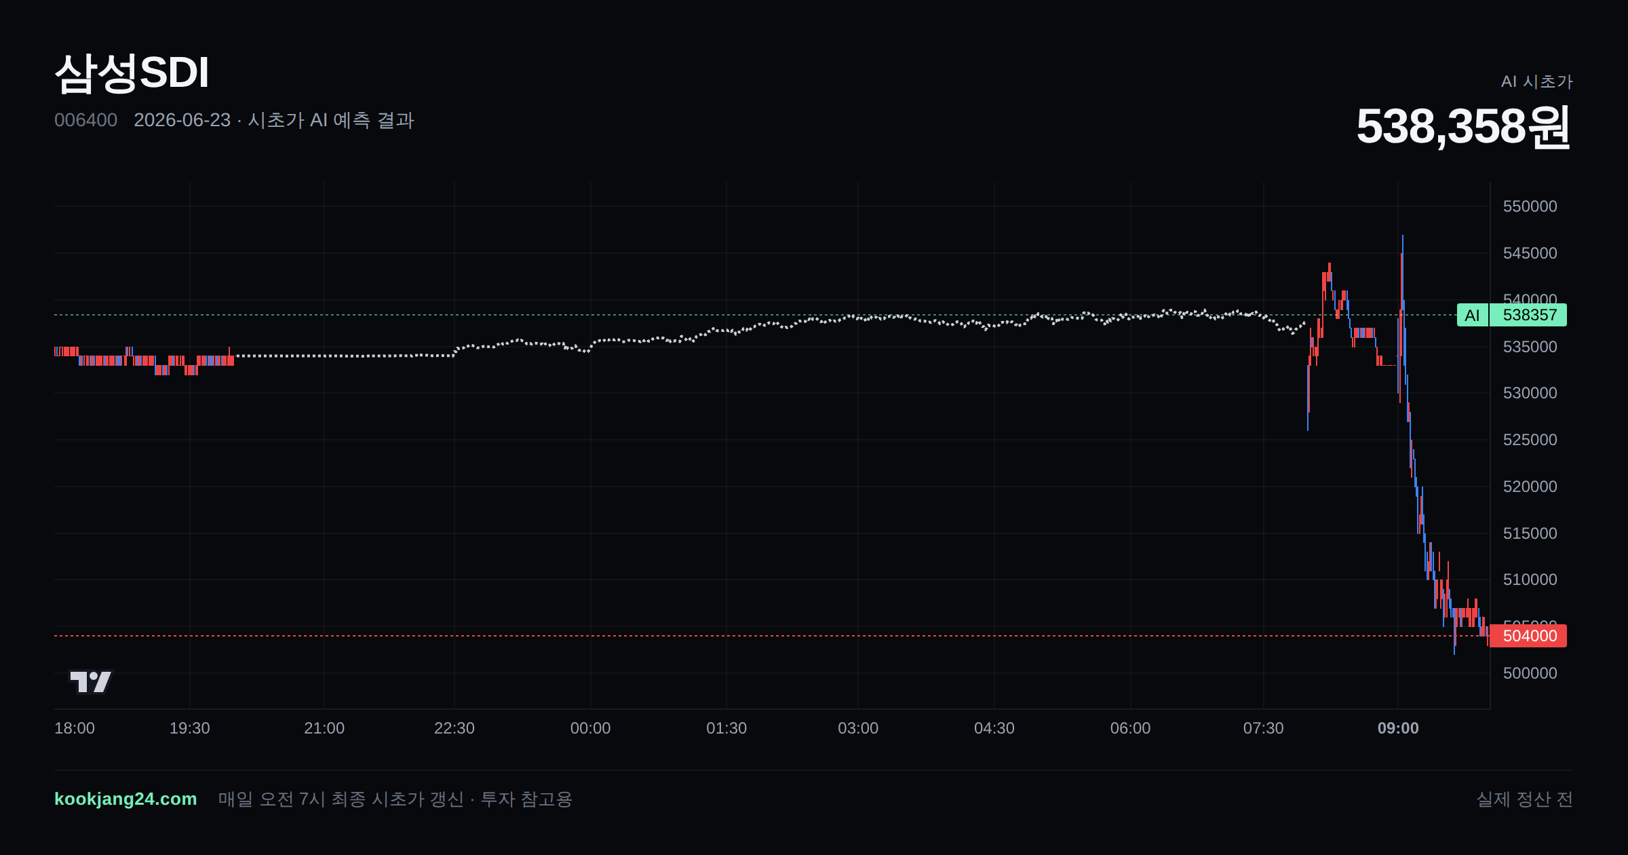
Task: Click the 22:30 time axis label
Action: click(454, 728)
